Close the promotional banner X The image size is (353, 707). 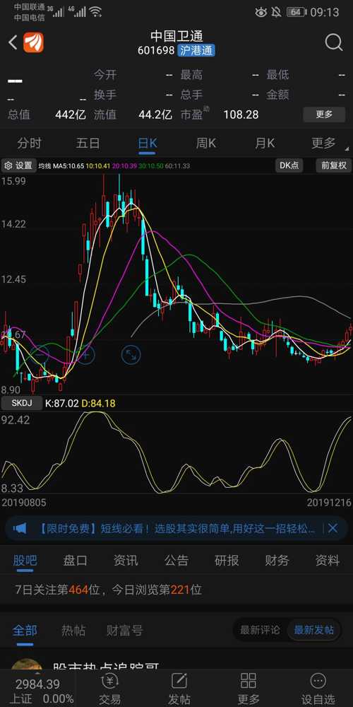[333, 528]
